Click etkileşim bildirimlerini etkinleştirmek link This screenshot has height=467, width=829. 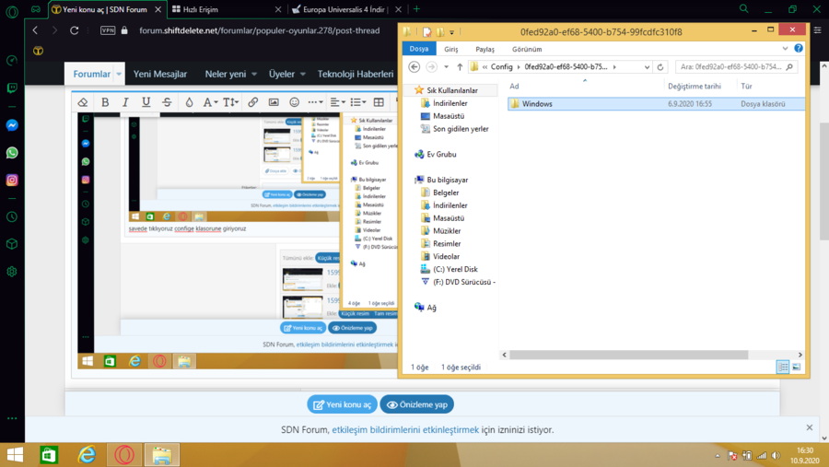click(x=405, y=430)
